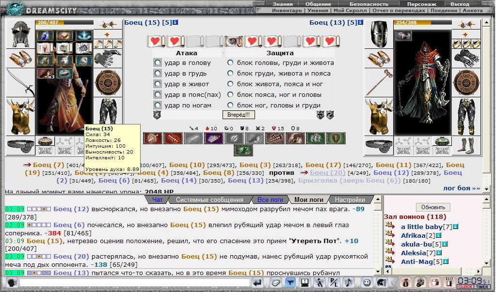
Task: Open the P/L icon
Action: pyautogui.click(x=335, y=282)
